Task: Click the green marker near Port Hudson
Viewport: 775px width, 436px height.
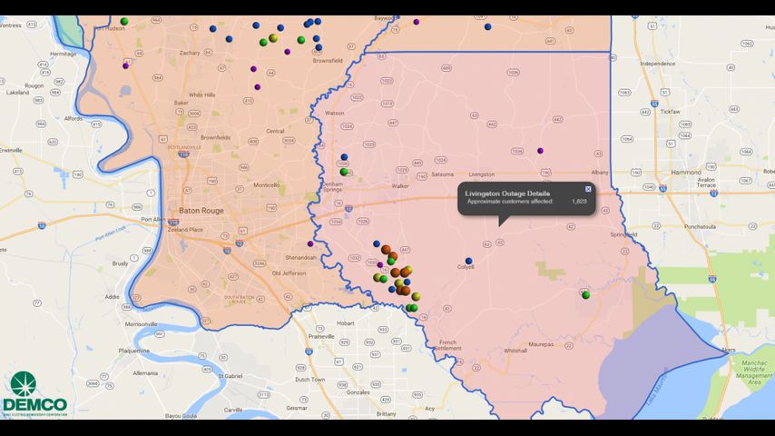Action: [x=124, y=21]
